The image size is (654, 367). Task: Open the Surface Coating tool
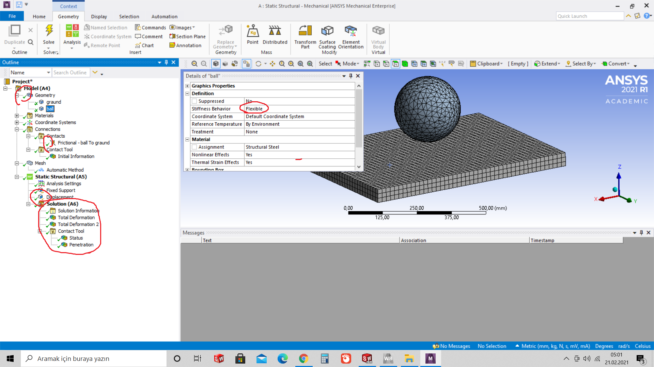coord(327,31)
